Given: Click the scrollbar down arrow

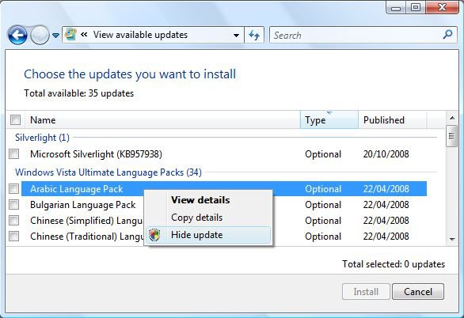Looking at the screenshot, I should click(452, 239).
